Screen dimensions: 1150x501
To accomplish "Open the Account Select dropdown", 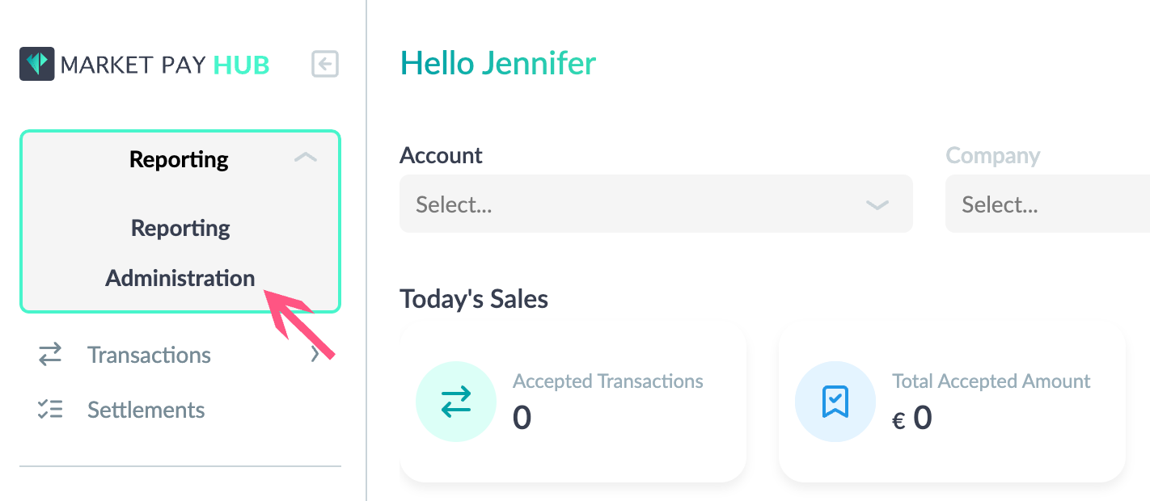I will (656, 204).
